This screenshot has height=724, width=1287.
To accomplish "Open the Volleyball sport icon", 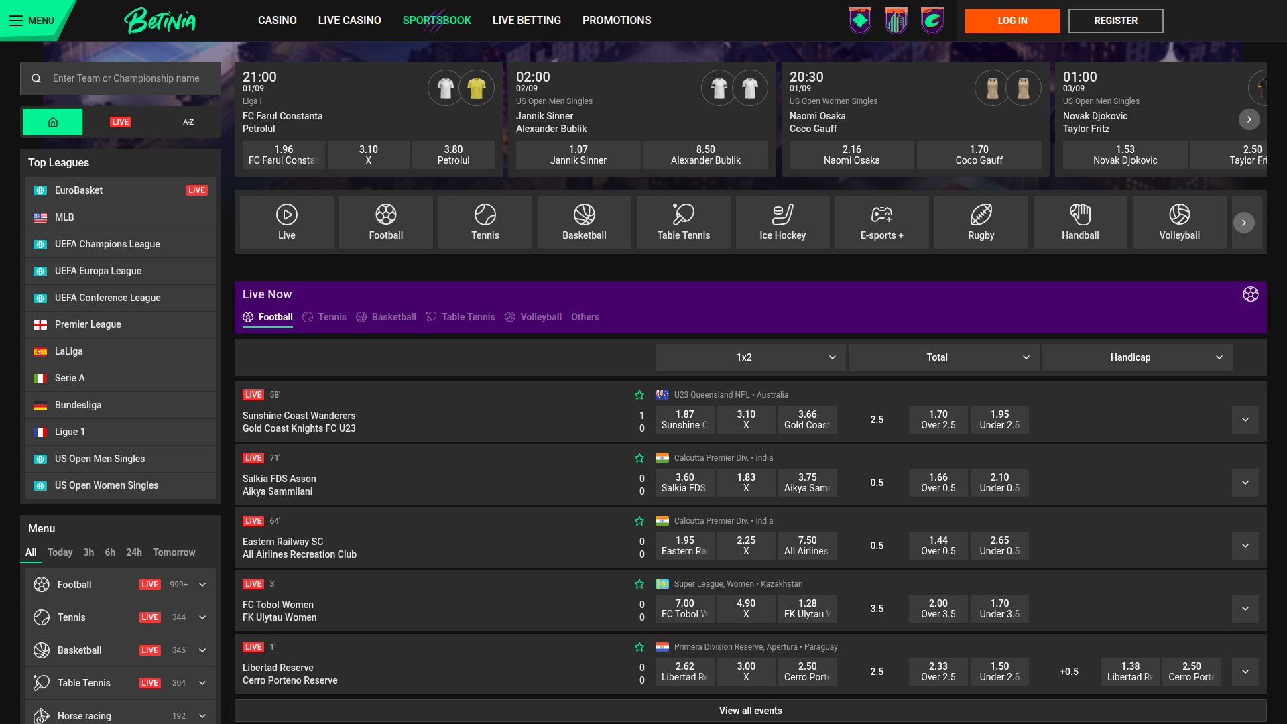I will click(1179, 222).
